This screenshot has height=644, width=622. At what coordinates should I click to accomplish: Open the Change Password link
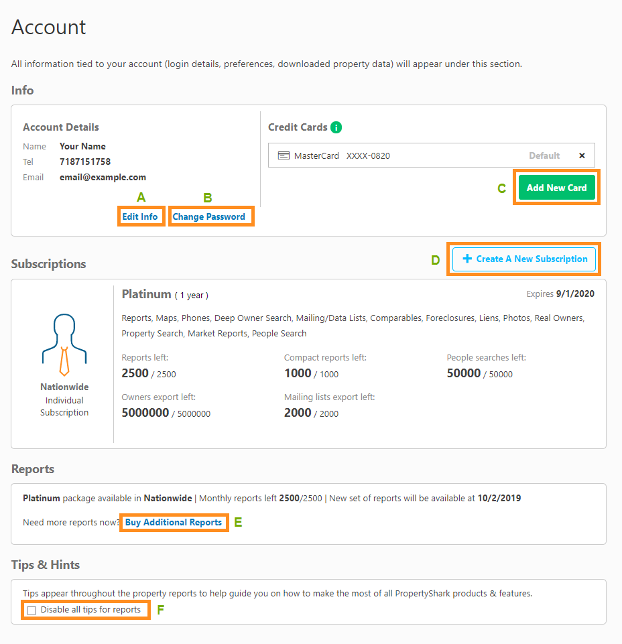(x=208, y=216)
